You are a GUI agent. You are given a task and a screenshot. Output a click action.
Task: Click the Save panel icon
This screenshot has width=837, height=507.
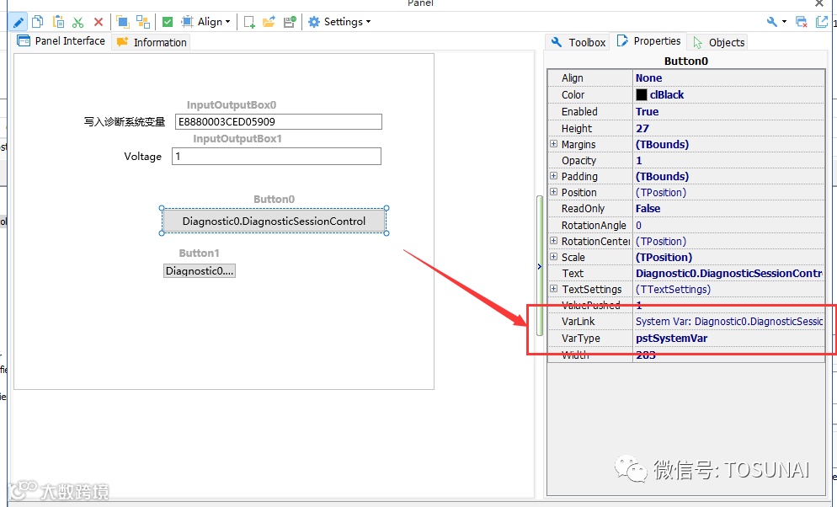click(x=290, y=22)
